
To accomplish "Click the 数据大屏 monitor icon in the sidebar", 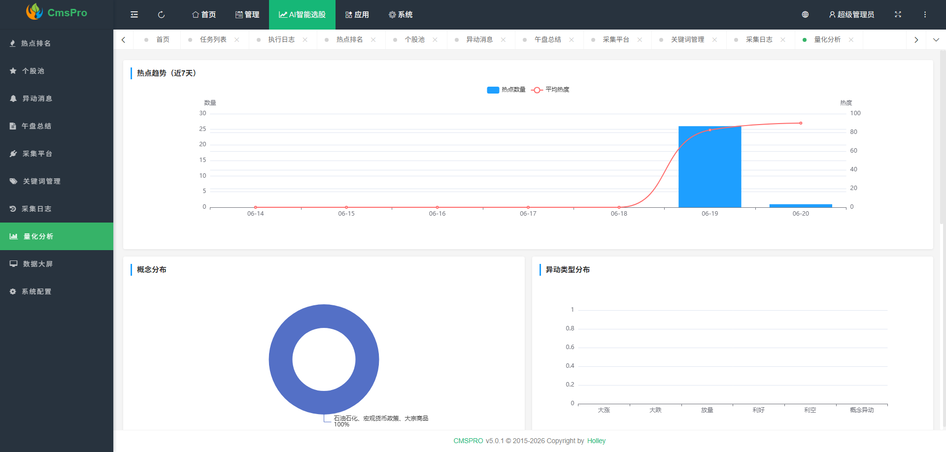I will point(13,264).
